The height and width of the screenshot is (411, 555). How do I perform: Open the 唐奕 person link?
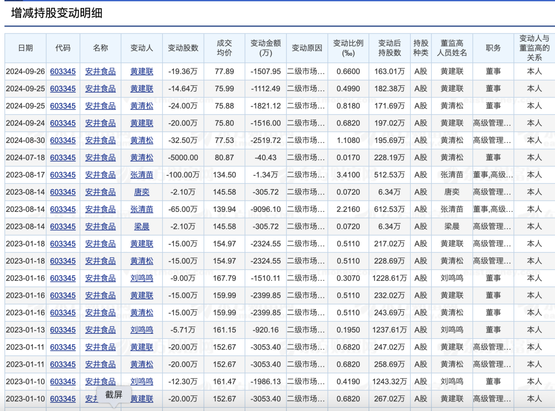141,192
